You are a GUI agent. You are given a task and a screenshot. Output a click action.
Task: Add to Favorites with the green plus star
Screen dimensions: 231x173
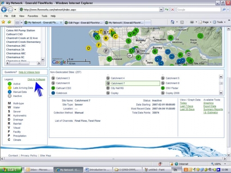10,22
